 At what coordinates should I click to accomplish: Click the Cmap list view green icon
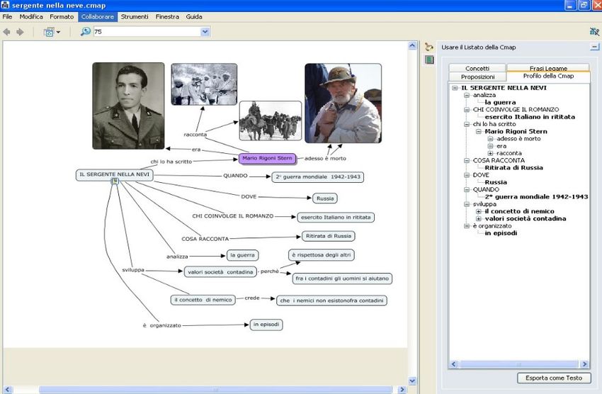pos(429,60)
